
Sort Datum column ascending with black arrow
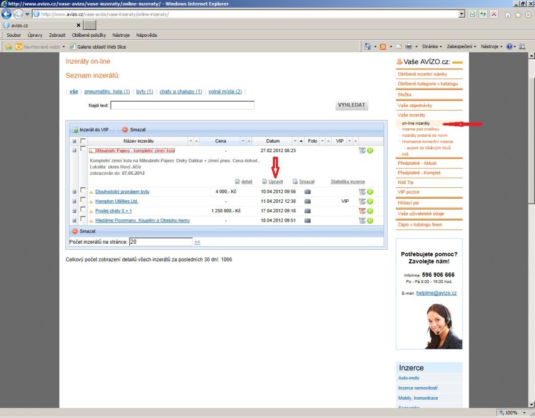point(301,141)
